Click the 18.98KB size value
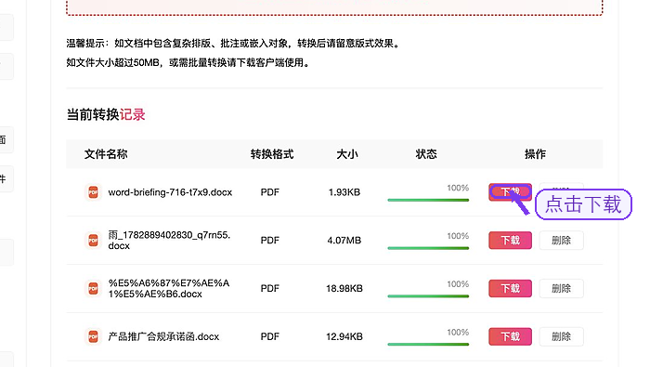This screenshot has width=650, height=367. point(344,289)
